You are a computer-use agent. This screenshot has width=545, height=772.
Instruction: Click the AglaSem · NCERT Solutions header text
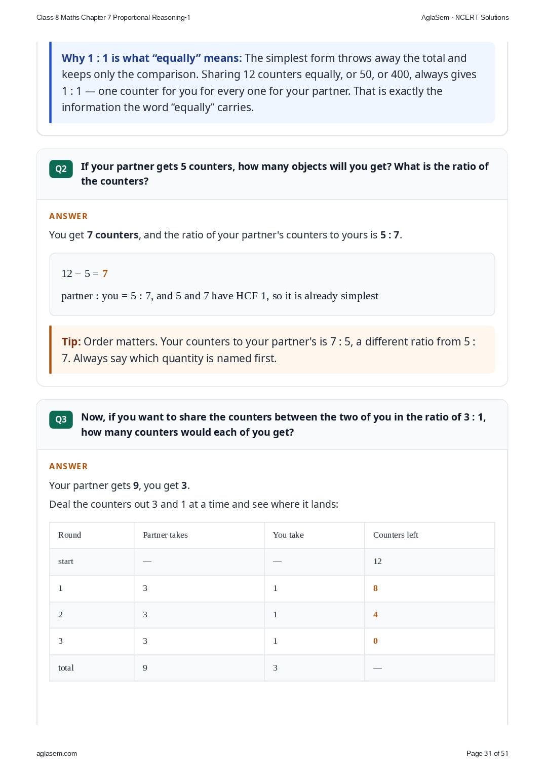tap(465, 17)
